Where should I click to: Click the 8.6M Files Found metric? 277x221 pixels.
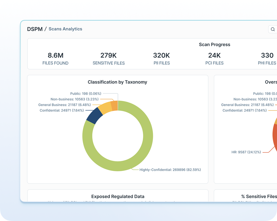pos(55,58)
